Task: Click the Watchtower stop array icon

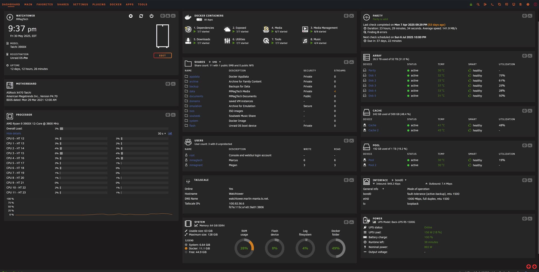Action: (x=131, y=16)
